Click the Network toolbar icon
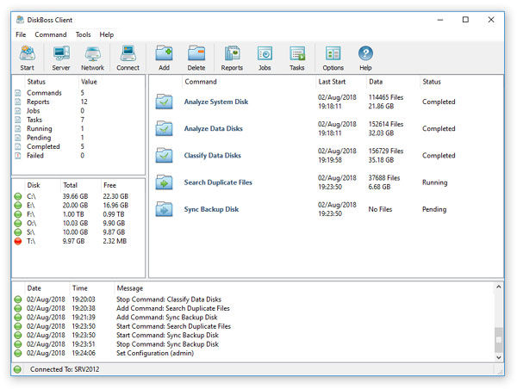 (x=93, y=58)
